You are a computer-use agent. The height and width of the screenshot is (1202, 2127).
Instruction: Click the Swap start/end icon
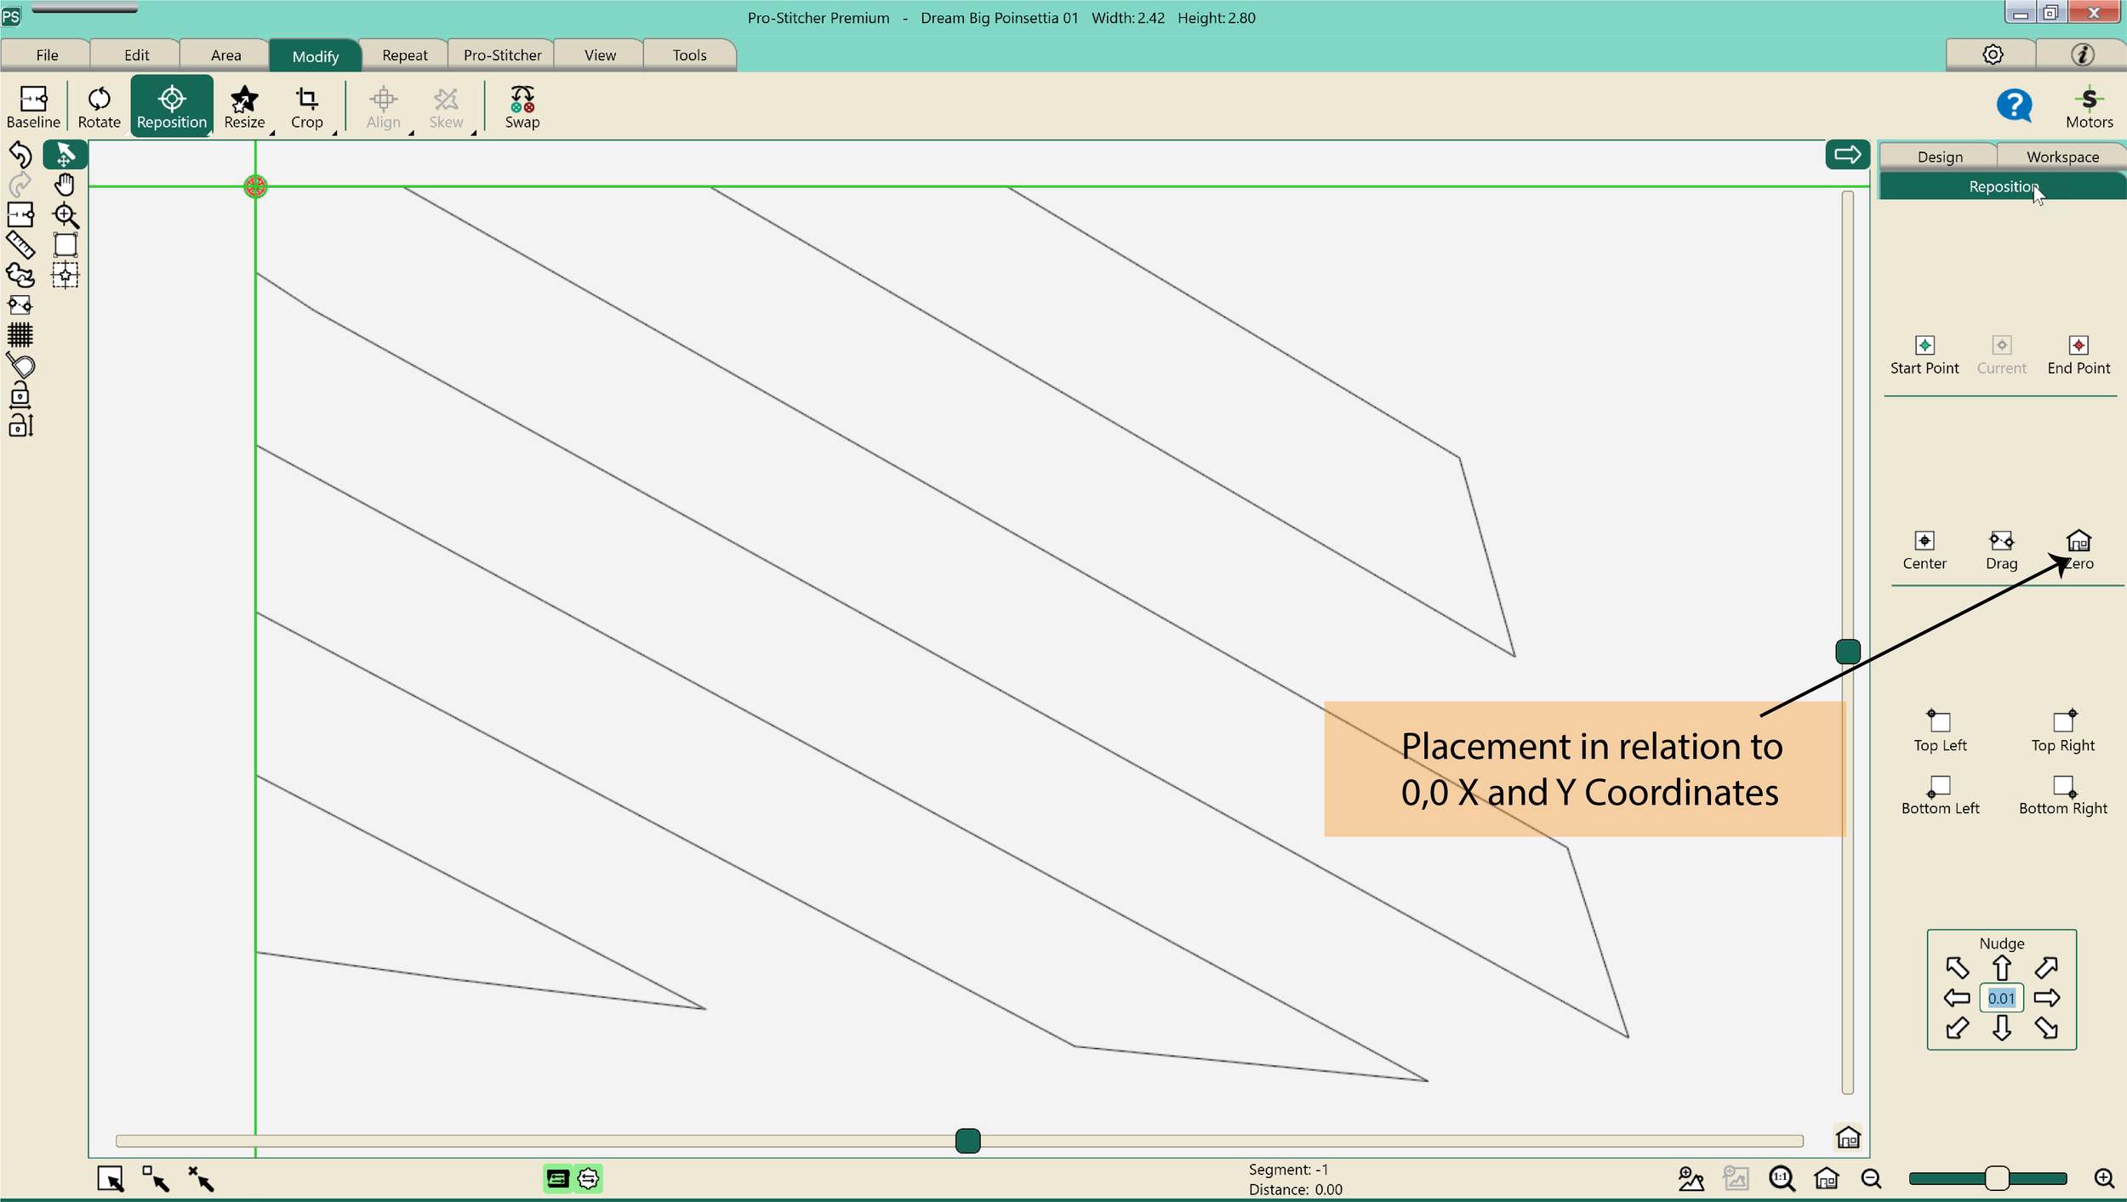(522, 107)
